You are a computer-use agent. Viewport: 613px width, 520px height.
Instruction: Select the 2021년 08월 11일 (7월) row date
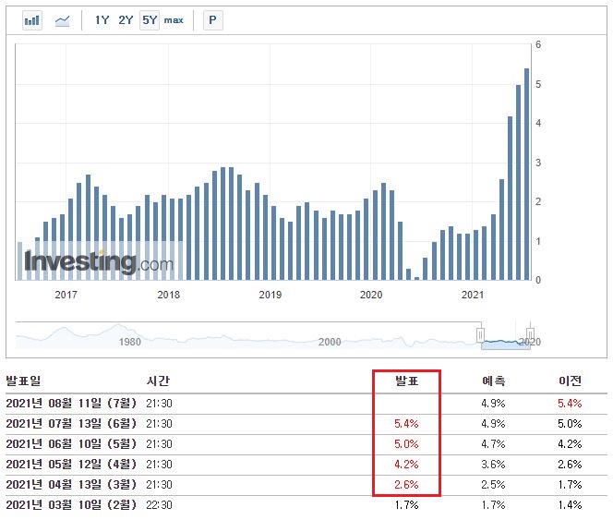tap(71, 403)
